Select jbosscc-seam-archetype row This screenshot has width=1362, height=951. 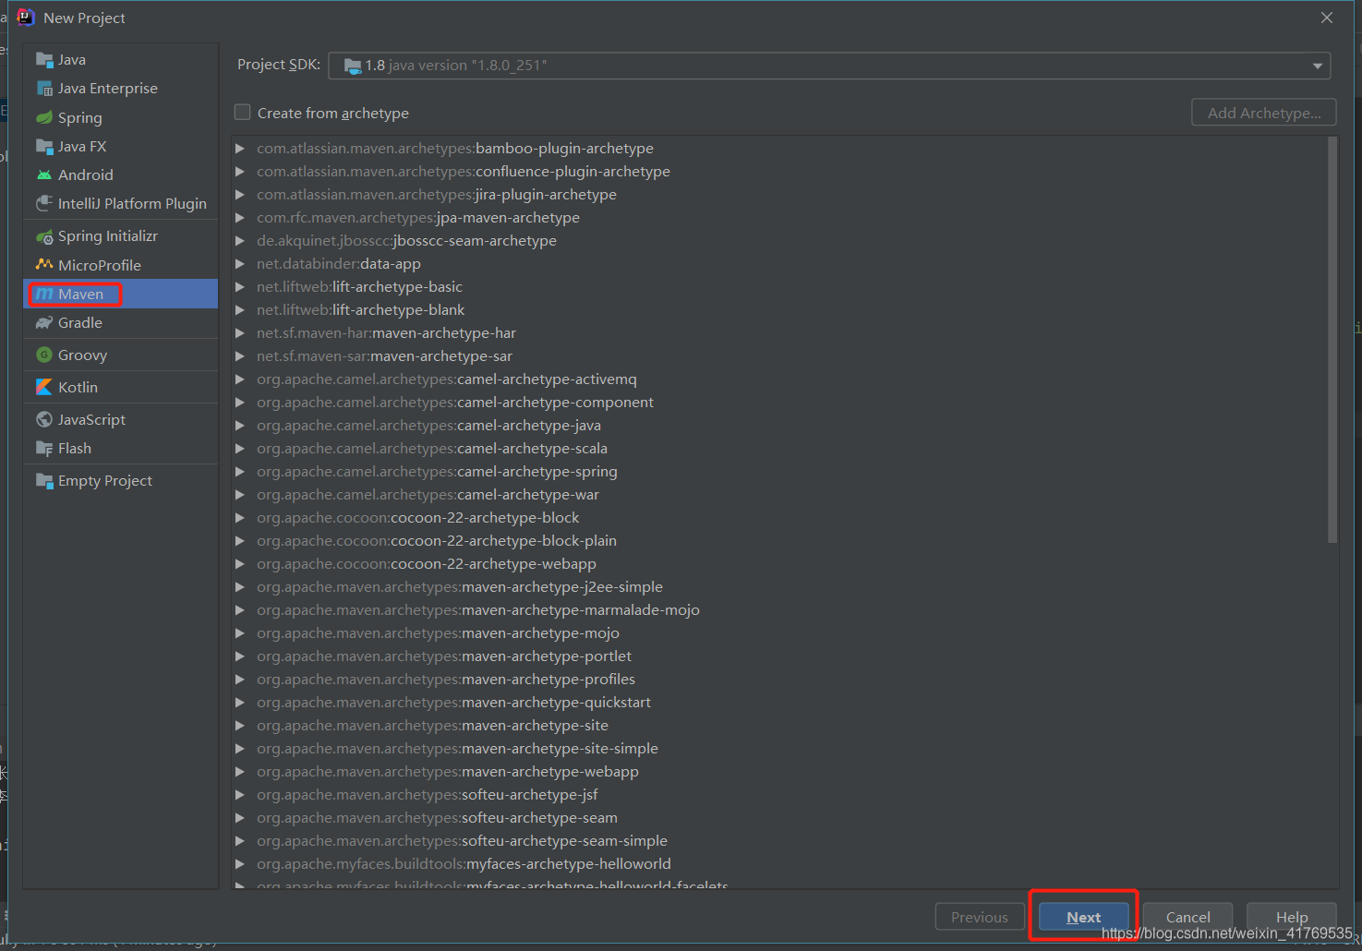(779, 240)
